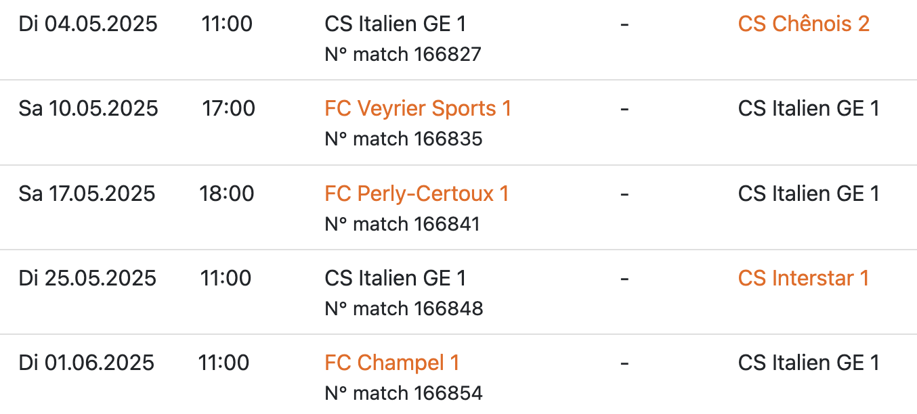Select the Sa 10.05.2025 date cell
Viewport: 917px width, 414px height.
(x=88, y=109)
